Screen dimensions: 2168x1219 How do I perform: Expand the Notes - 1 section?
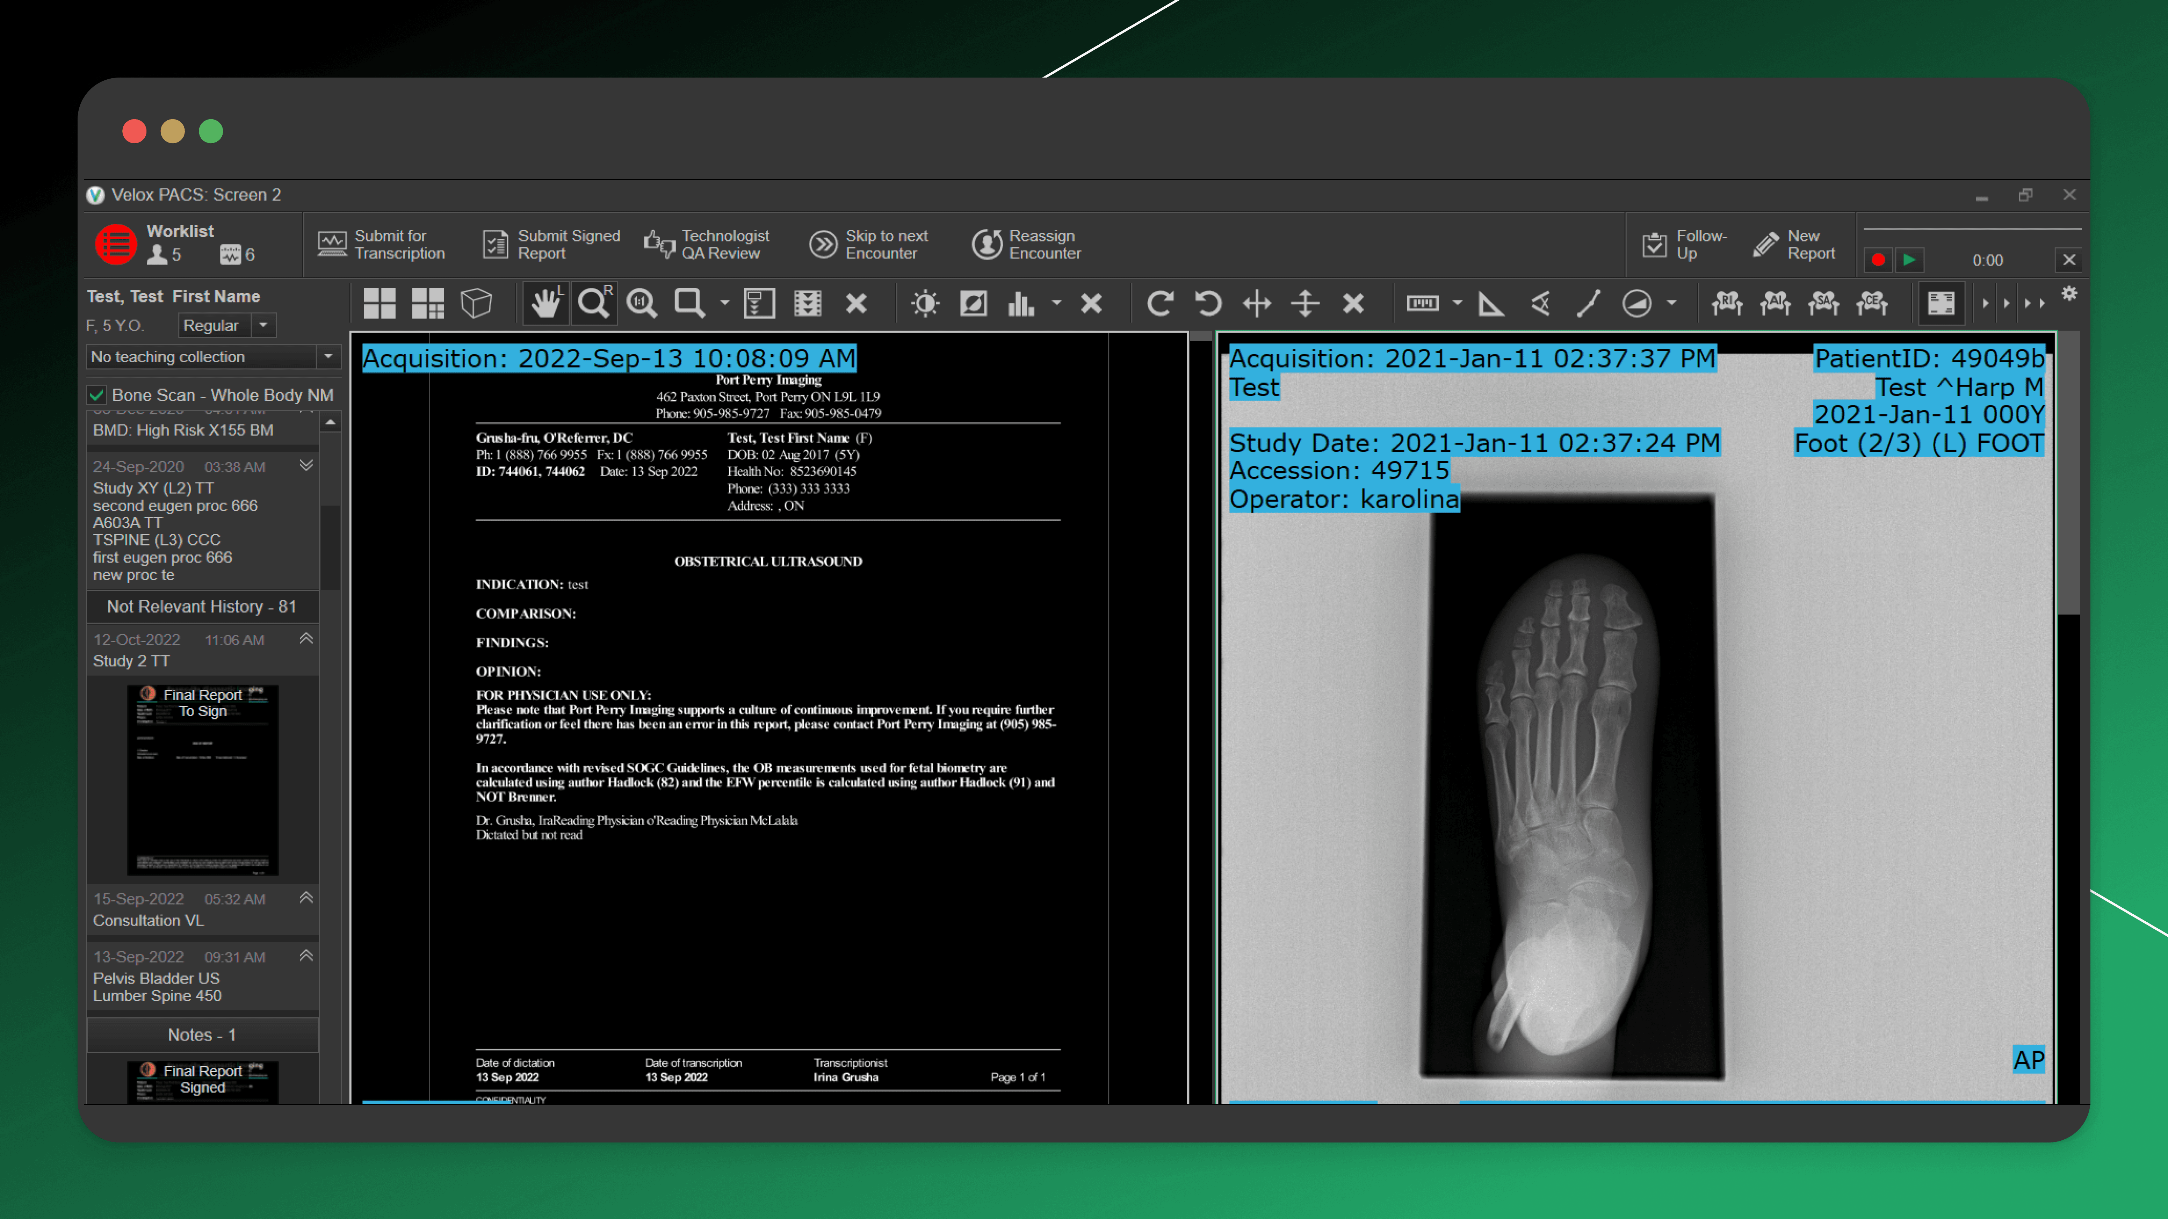(x=202, y=1035)
